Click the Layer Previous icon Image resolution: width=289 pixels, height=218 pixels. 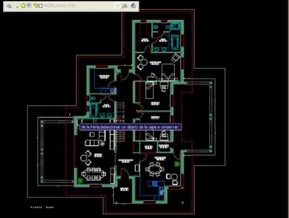tap(134, 5)
